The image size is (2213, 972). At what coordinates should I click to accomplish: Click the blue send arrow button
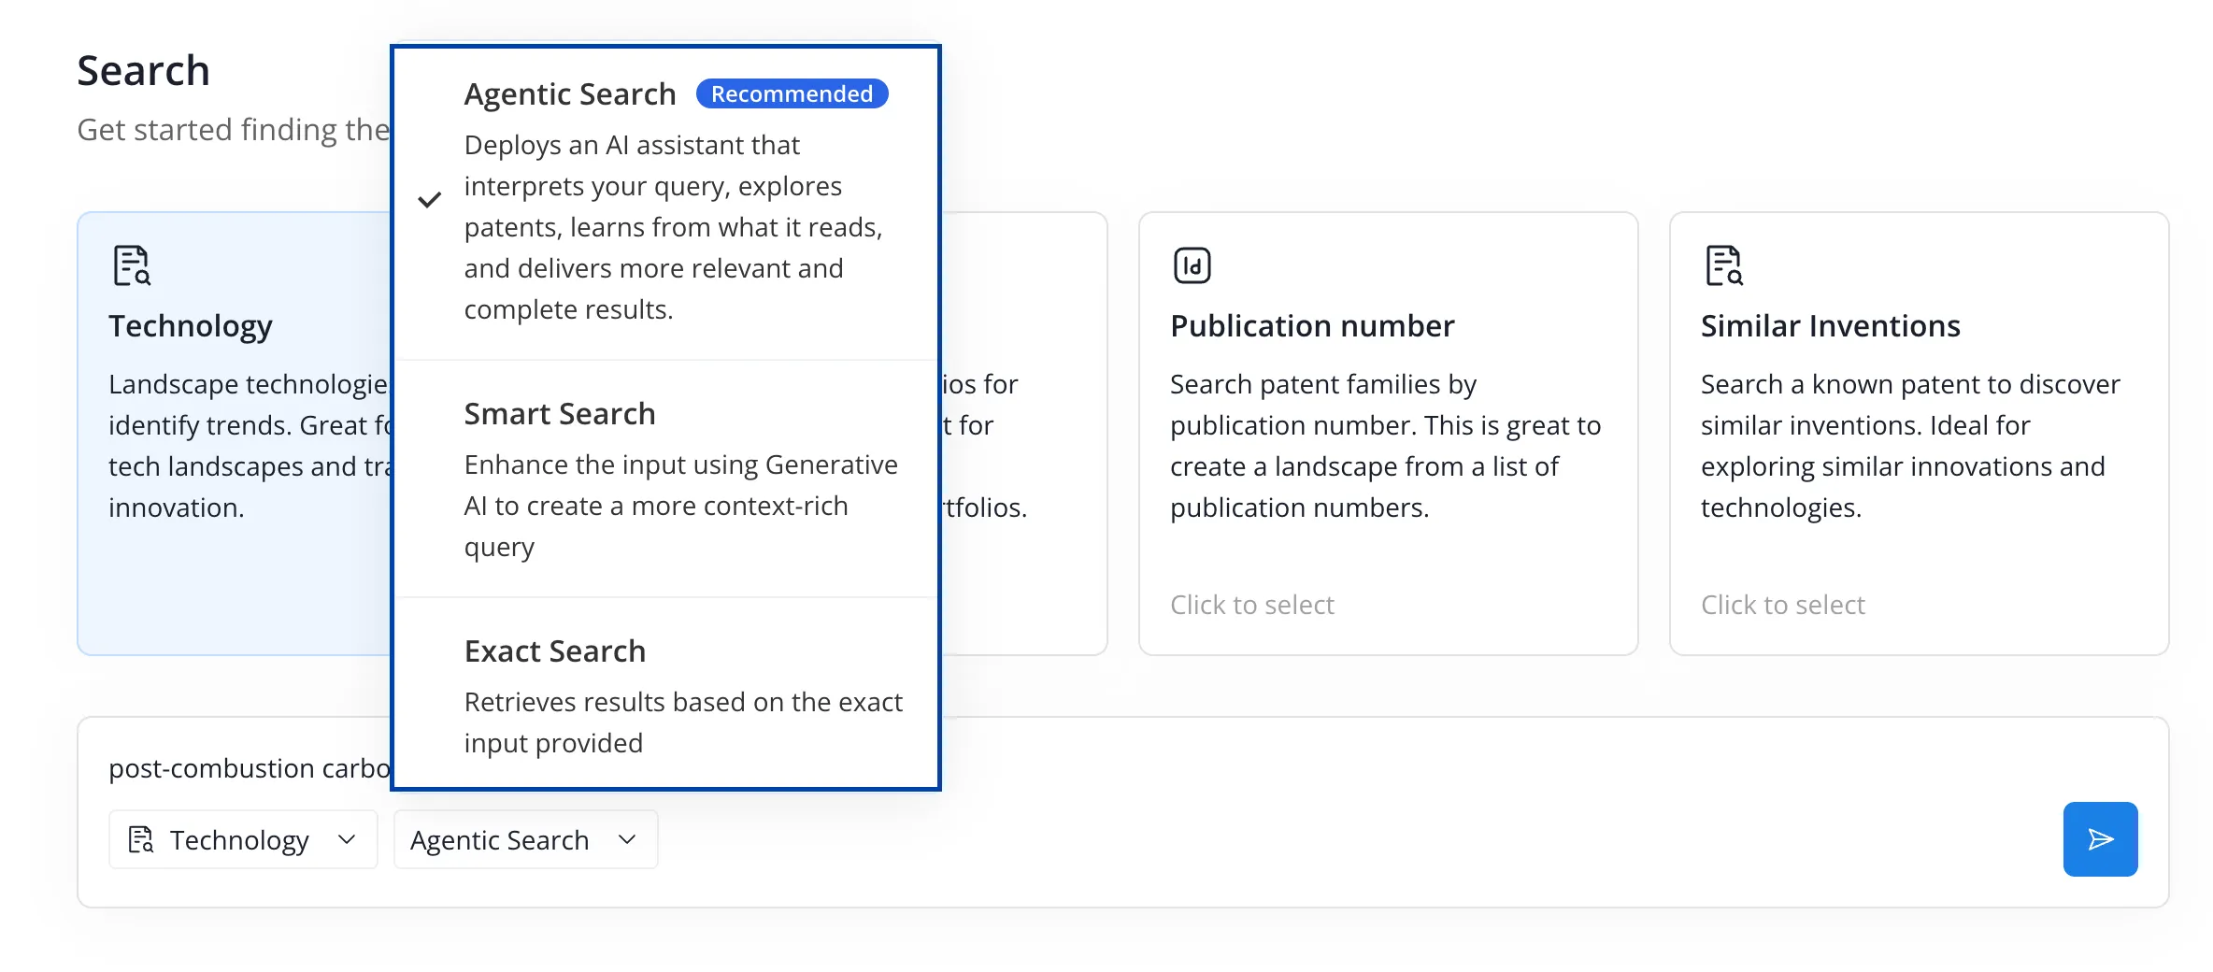(2100, 838)
